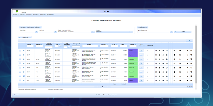View order 43263 details with eye icon
The width and height of the screenshot is (213, 106).
click(163, 76)
